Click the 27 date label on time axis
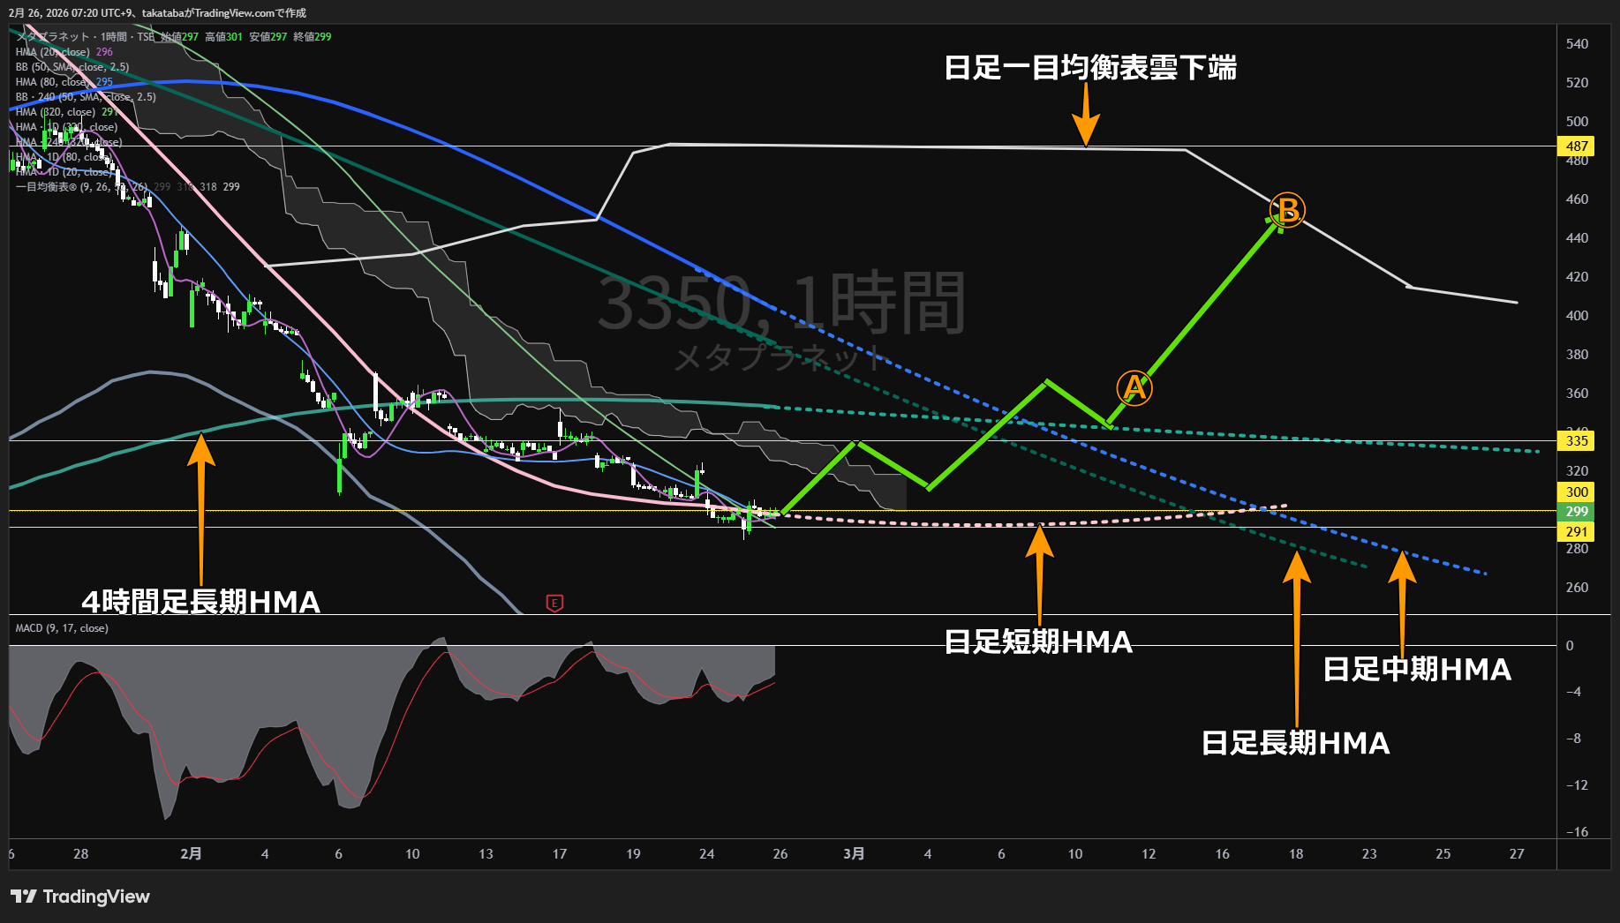1620x923 pixels. pyautogui.click(x=1517, y=854)
